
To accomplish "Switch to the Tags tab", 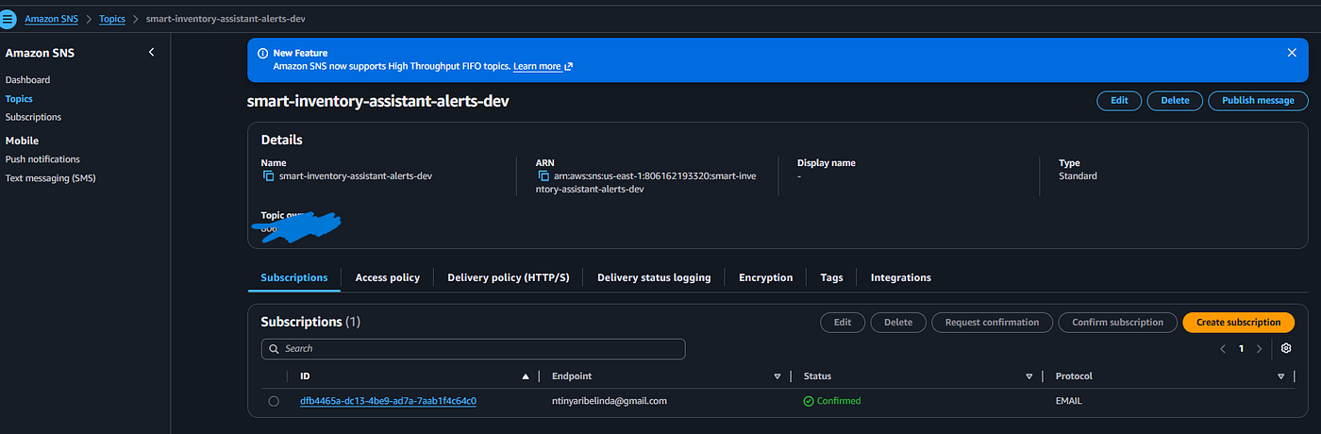I will [831, 277].
